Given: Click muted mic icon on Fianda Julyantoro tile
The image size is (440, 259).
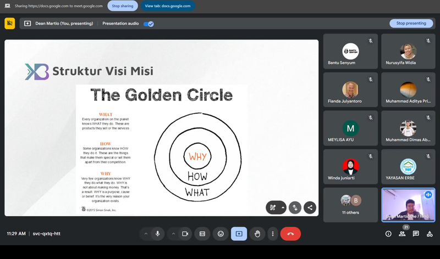Looking at the screenshot, I should (371, 80).
